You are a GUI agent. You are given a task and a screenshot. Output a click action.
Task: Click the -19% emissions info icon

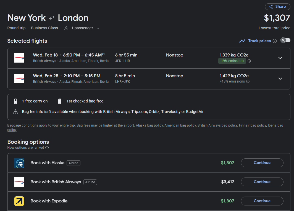pyautogui.click(x=249, y=61)
